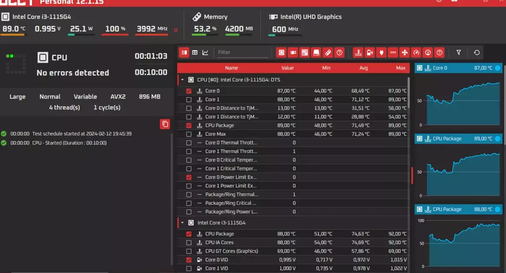This screenshot has height=273, width=506.
Task: Click the Core 0 temperature graph plot
Action: (x=463, y=103)
